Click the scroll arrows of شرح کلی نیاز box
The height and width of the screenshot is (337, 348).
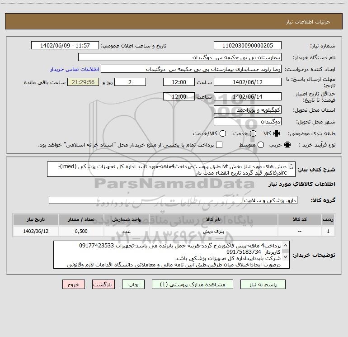292,166
